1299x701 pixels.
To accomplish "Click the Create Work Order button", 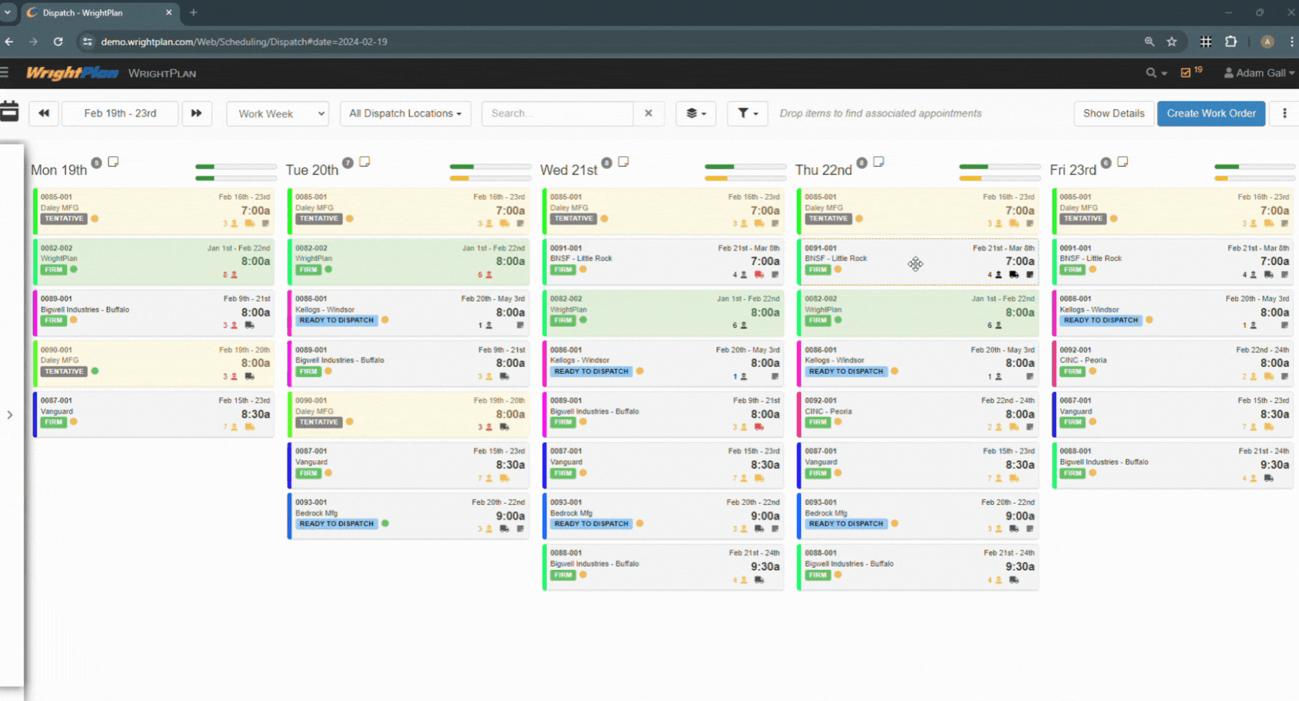I will [x=1210, y=113].
